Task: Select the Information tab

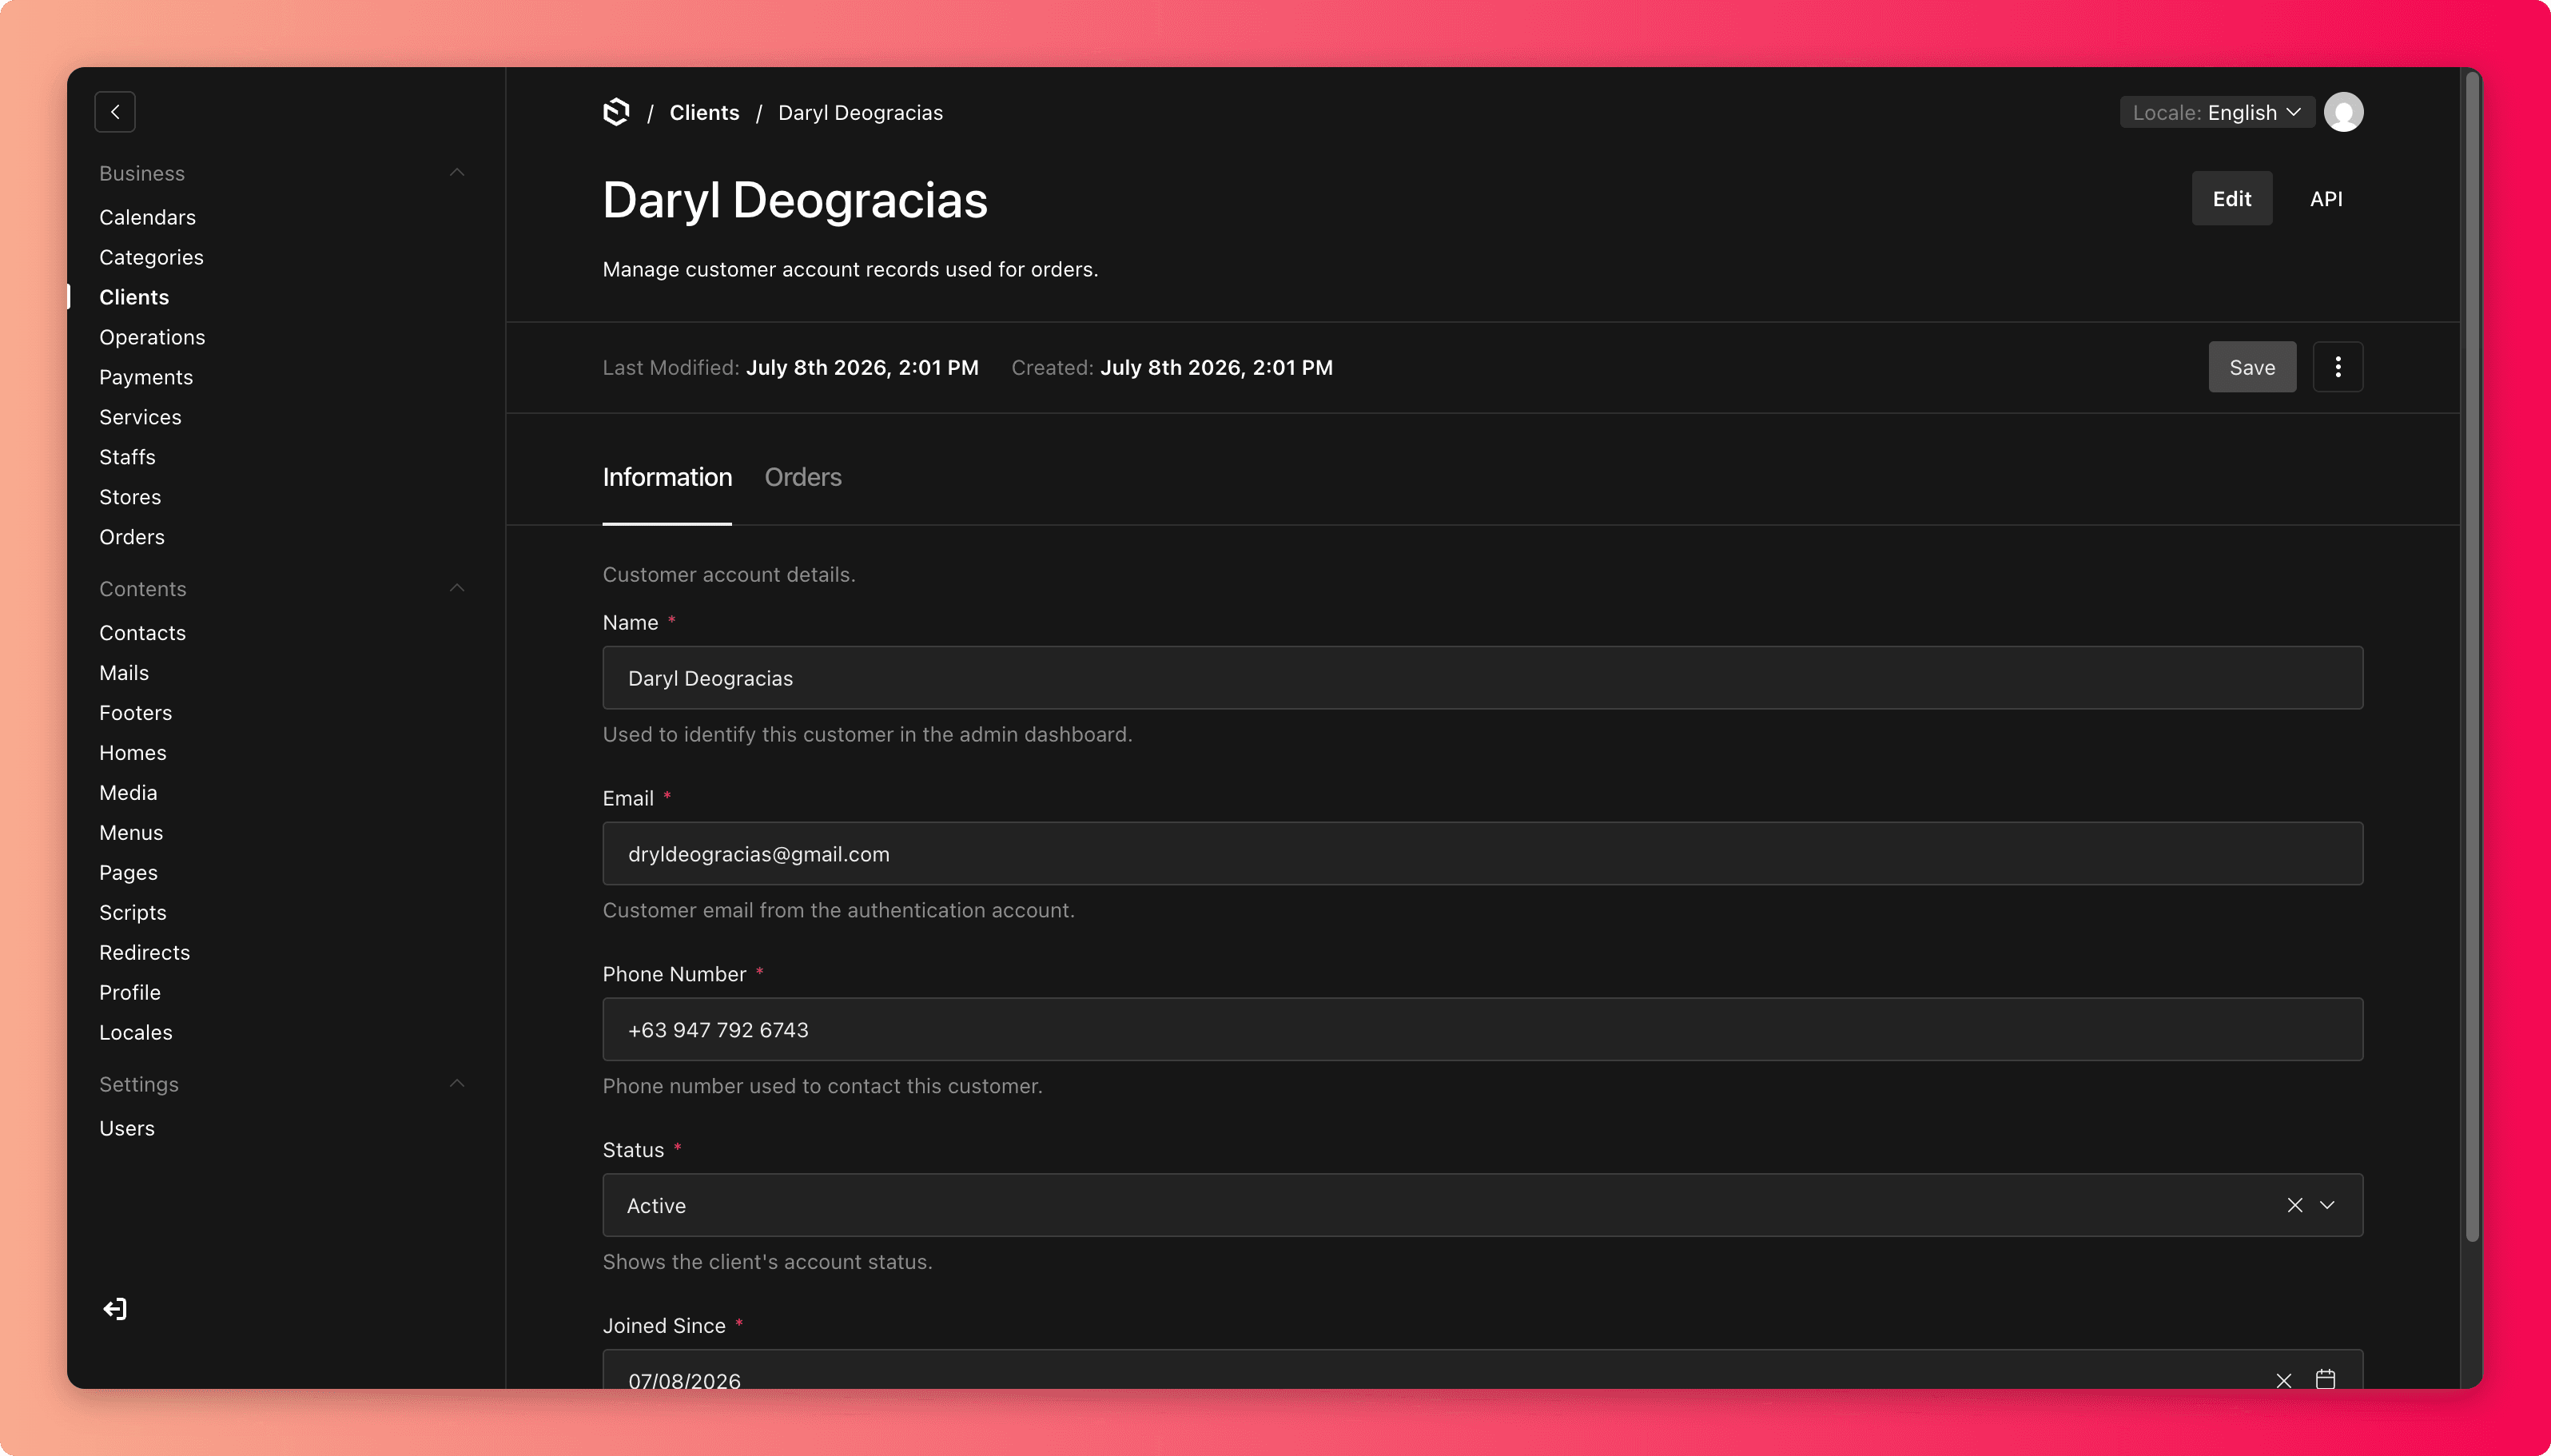Action: pyautogui.click(x=667, y=477)
